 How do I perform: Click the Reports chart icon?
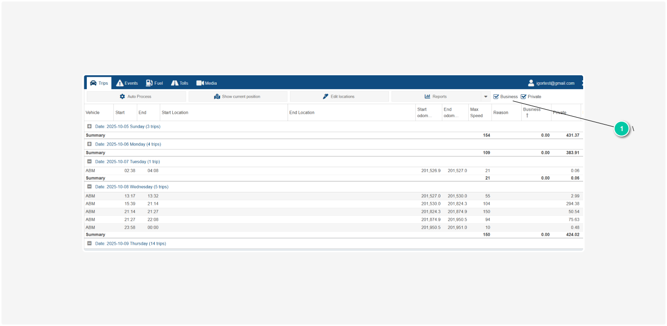pos(427,97)
